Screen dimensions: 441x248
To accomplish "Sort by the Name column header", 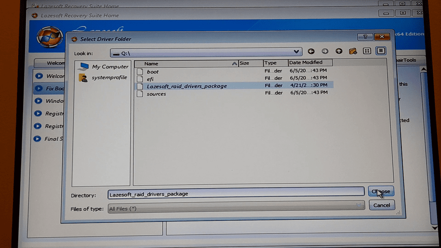I will (x=187, y=64).
